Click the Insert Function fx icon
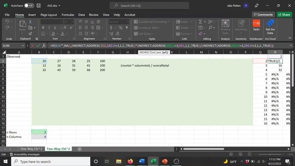The height and width of the screenshot is (166, 295). pos(44,46)
